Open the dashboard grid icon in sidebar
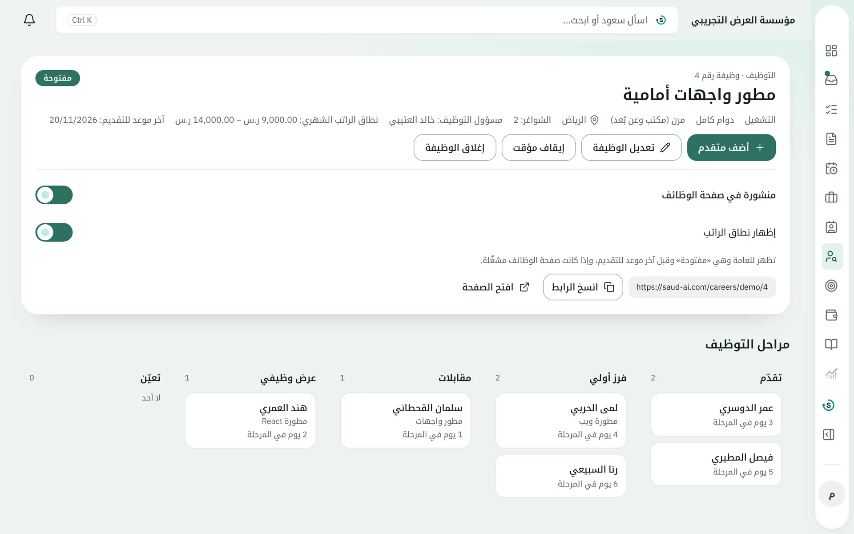 831,51
